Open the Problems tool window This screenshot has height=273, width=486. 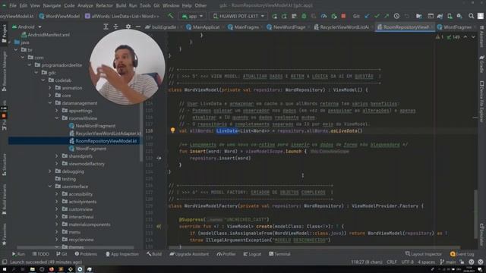point(86,254)
